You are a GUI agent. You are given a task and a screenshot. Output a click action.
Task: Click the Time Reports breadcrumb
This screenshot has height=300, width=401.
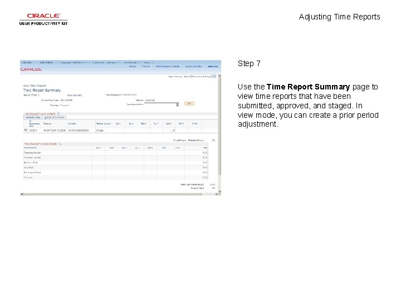131,62
